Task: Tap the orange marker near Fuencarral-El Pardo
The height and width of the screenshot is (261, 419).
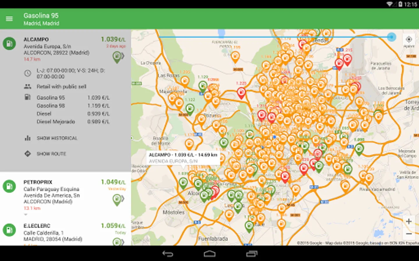Action: pyautogui.click(x=235, y=57)
